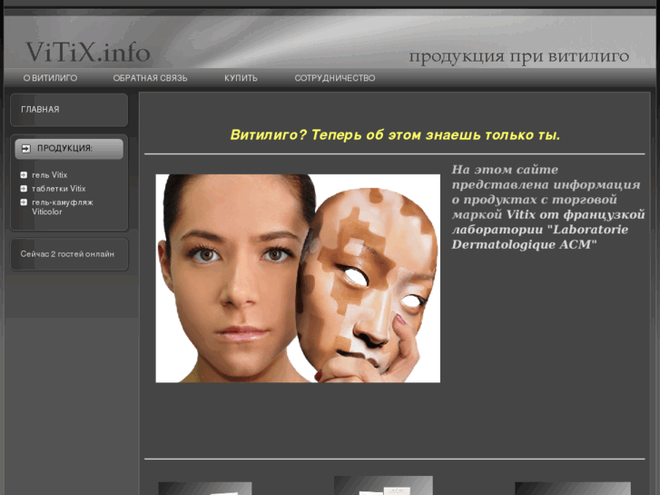
Task: Open the middle product thumbnail at the page bottom
Action: [x=383, y=485]
